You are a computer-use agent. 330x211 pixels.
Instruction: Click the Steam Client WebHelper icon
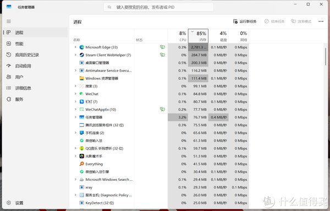point(81,55)
